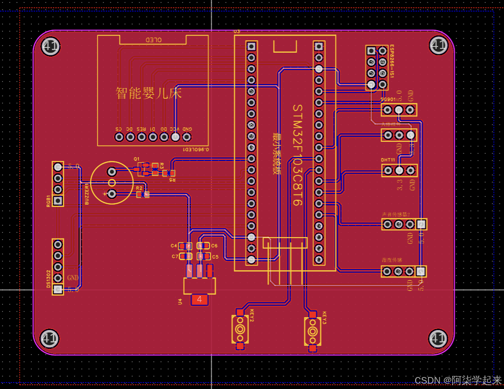The image size is (504, 389).
Task: Click the U4 designator label
Action: [180, 301]
